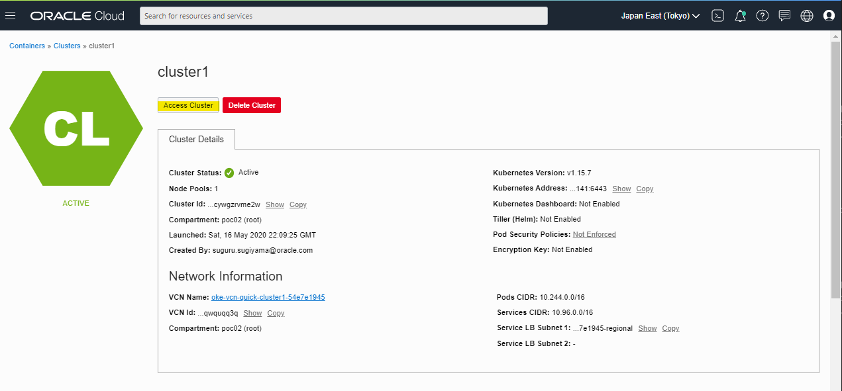Expand the Japan East (Tokyo) region selector
842x391 pixels.
point(660,16)
